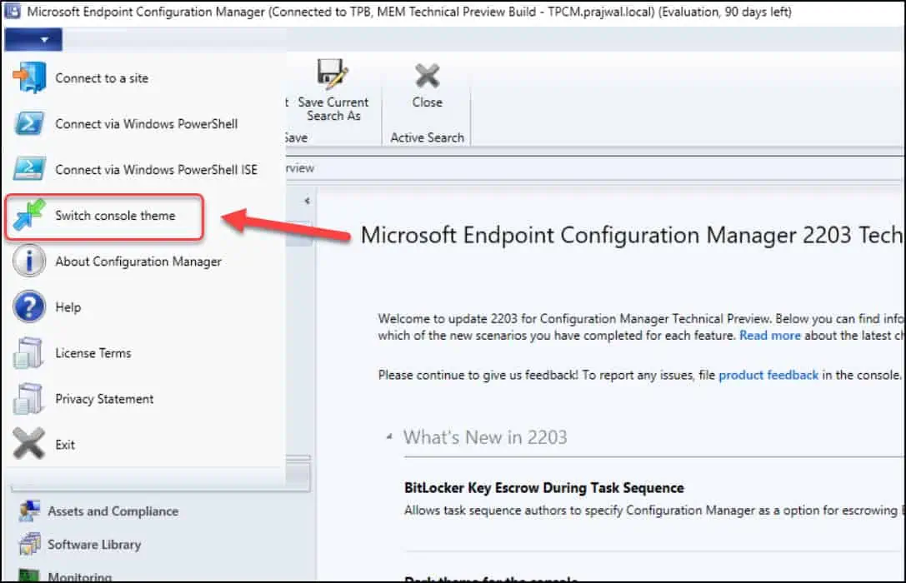
Task: Open the Help menu entry
Action: 68,307
